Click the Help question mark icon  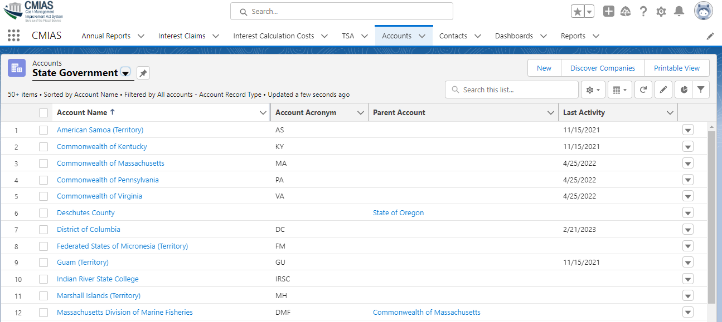pos(643,11)
